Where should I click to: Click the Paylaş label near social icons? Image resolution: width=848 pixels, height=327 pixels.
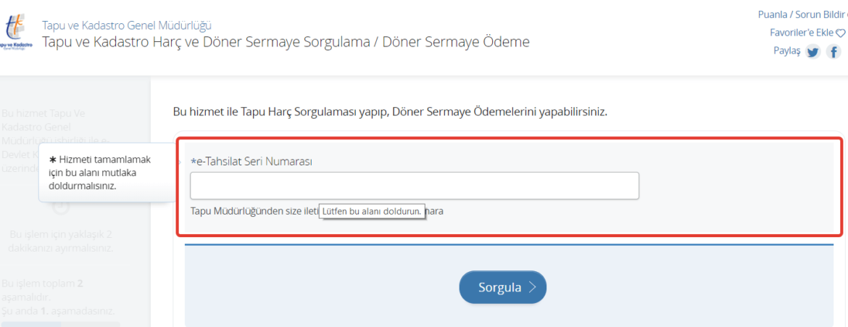coord(786,51)
